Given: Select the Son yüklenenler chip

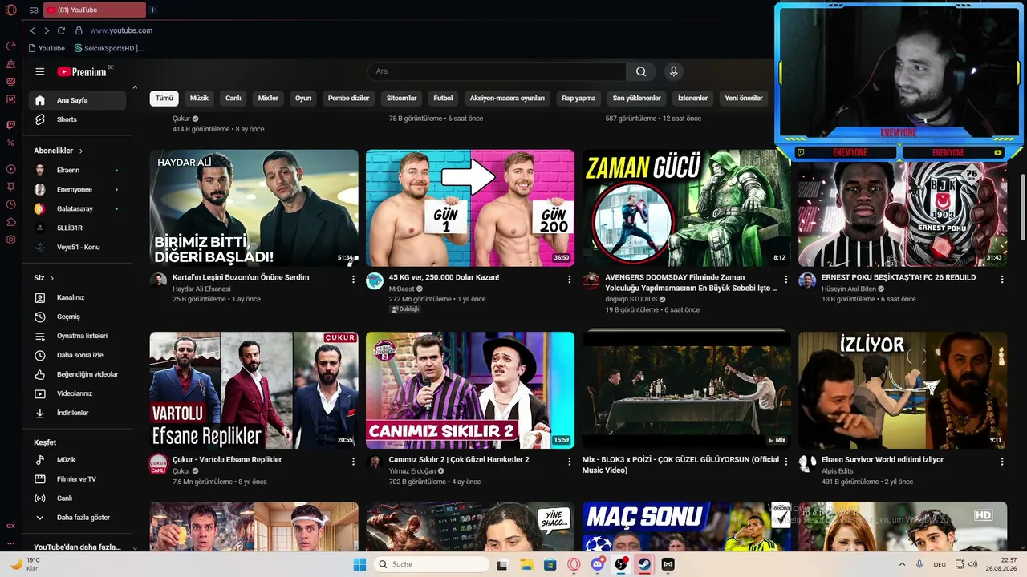Looking at the screenshot, I should coord(636,99).
